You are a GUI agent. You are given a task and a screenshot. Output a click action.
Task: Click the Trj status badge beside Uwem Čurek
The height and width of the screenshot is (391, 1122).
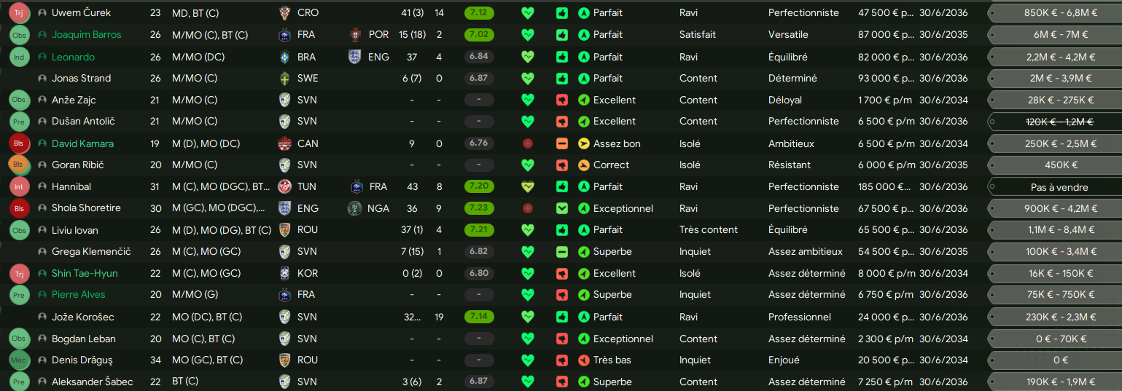(20, 13)
